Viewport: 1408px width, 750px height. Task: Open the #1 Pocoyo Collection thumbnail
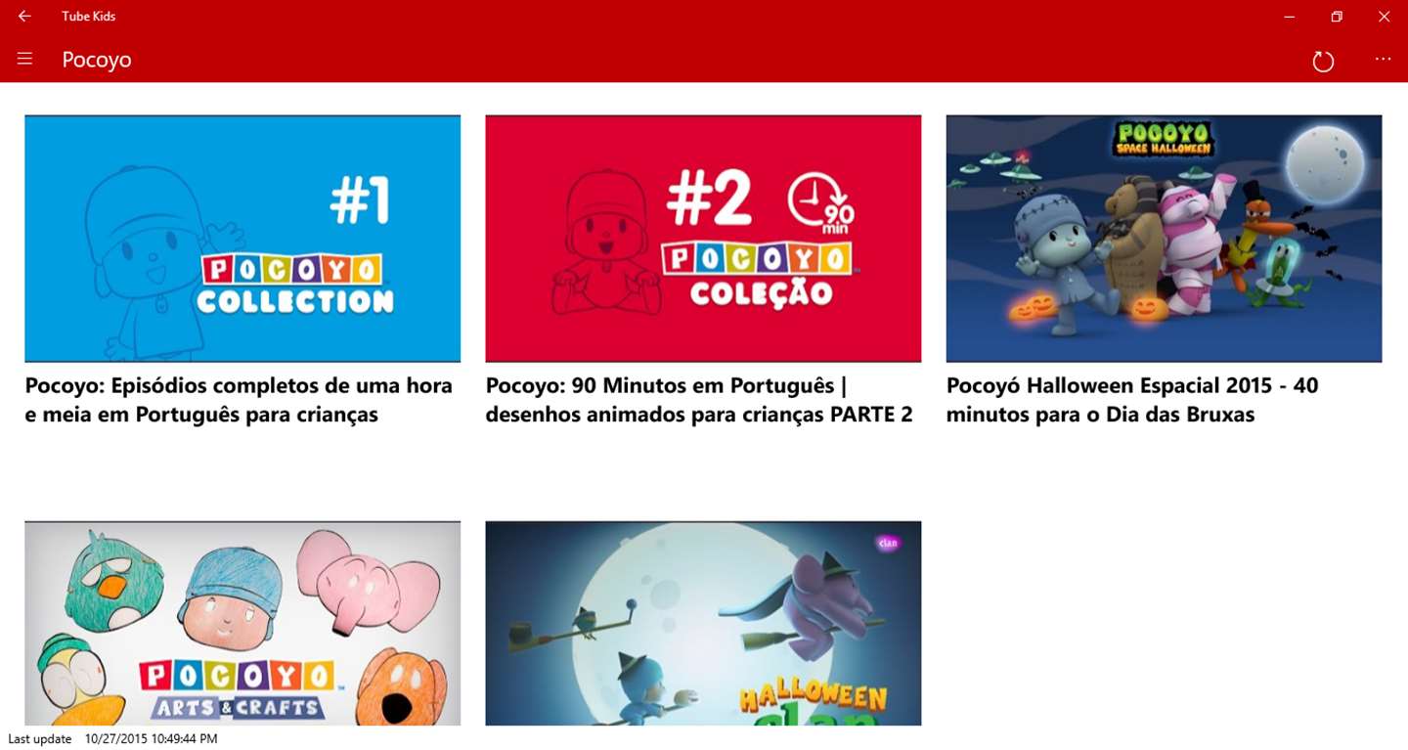(242, 239)
